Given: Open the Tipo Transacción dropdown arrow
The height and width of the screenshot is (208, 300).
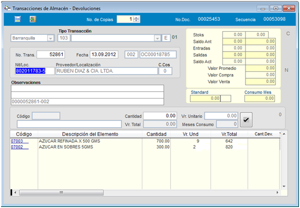Looking at the screenshot, I should click(x=157, y=38).
